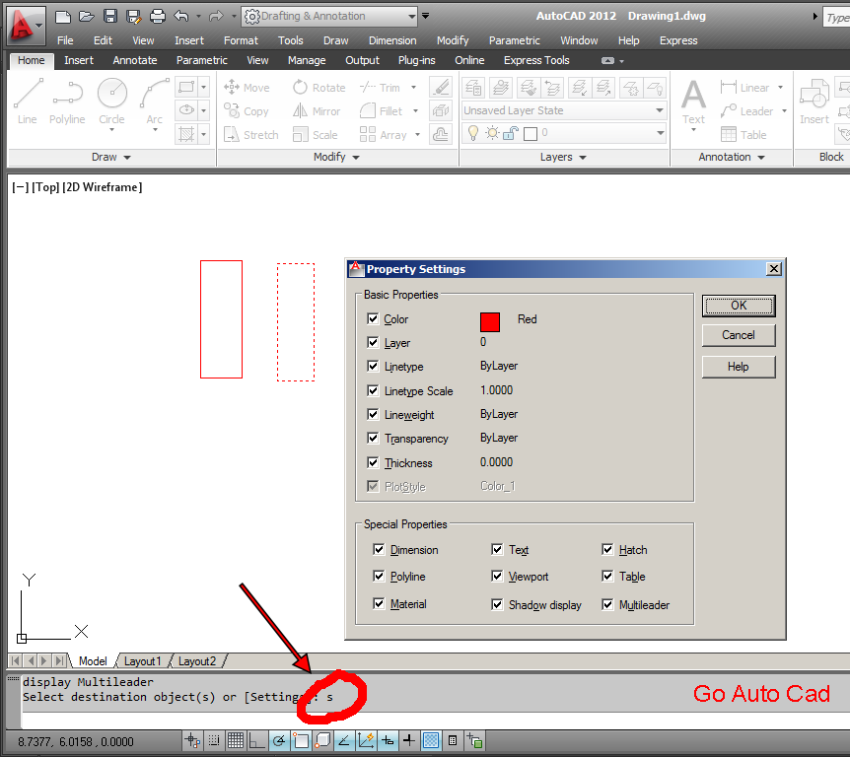Uncheck the Multileader checkbox

pos(607,604)
